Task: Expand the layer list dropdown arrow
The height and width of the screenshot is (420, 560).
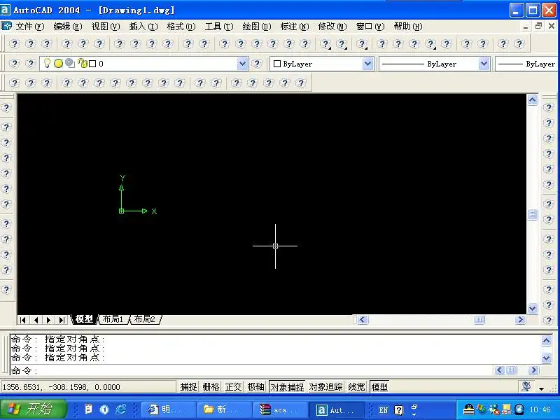Action: click(242, 64)
